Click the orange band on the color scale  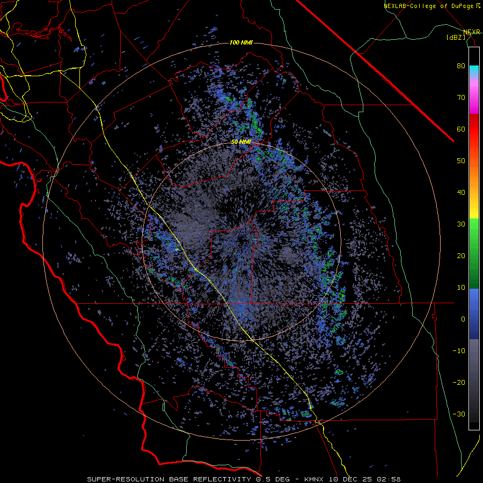[474, 175]
